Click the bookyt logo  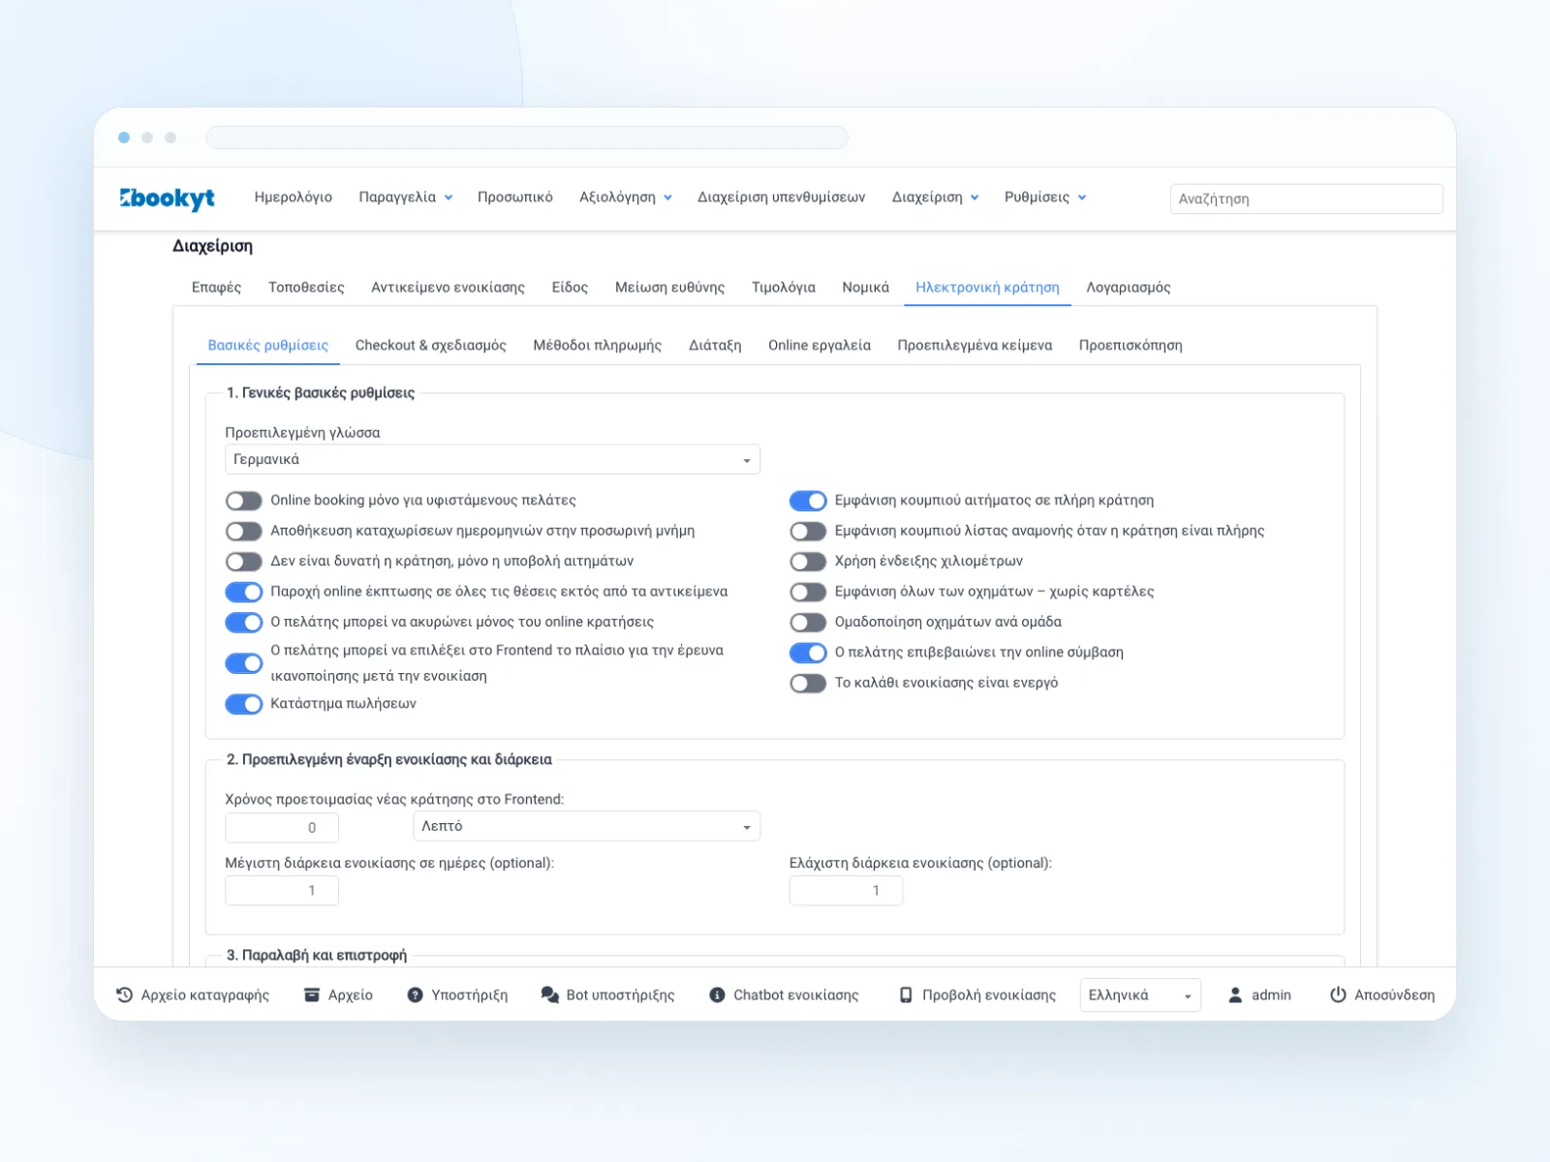click(x=167, y=198)
